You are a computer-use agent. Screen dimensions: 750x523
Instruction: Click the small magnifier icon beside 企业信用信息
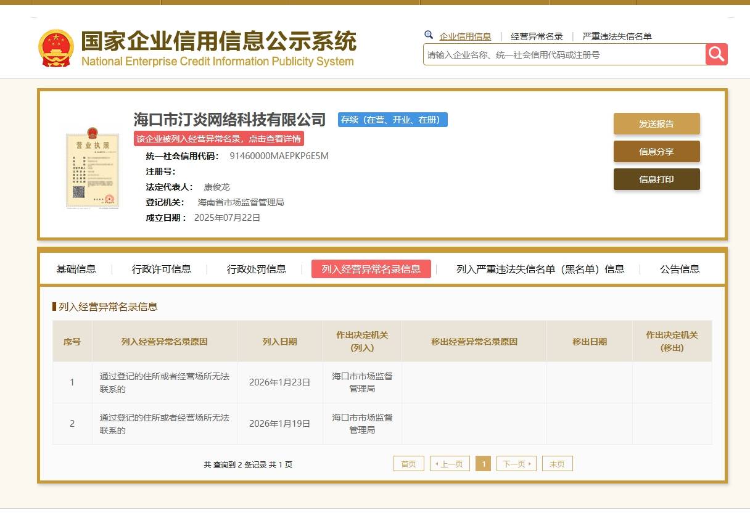(x=429, y=35)
